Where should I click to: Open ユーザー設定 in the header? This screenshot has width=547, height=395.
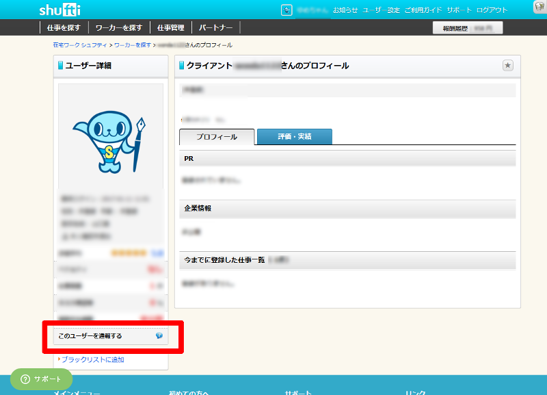[381, 10]
